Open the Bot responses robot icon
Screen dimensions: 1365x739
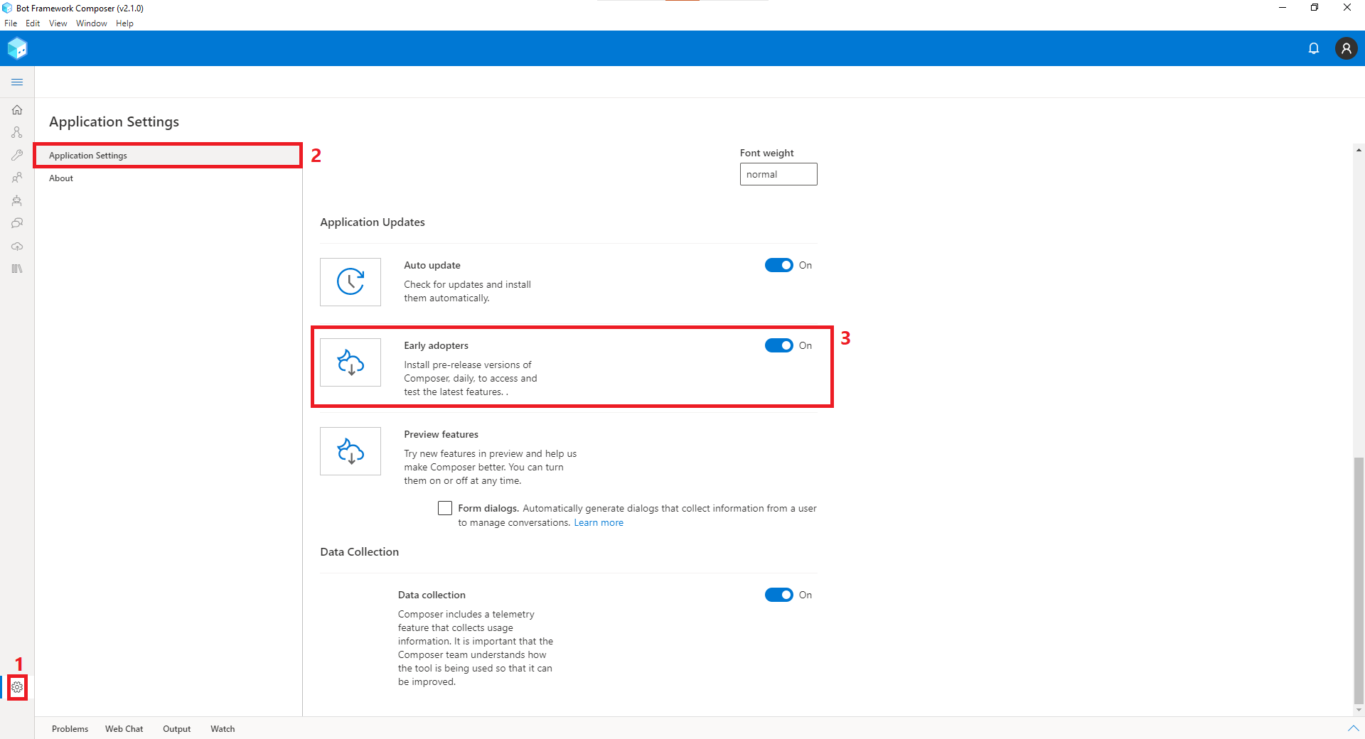17,200
